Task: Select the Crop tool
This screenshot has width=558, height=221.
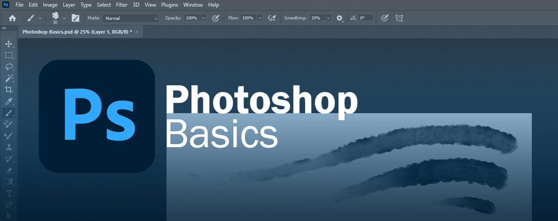Action: coord(9,90)
